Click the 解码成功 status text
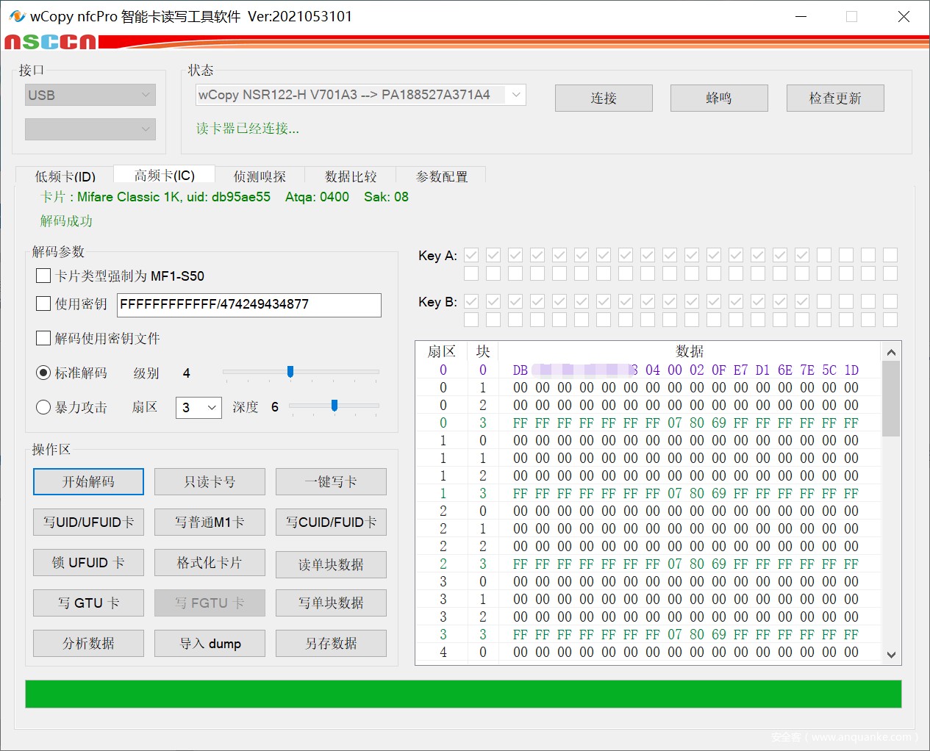This screenshot has height=751, width=930. coord(66,221)
